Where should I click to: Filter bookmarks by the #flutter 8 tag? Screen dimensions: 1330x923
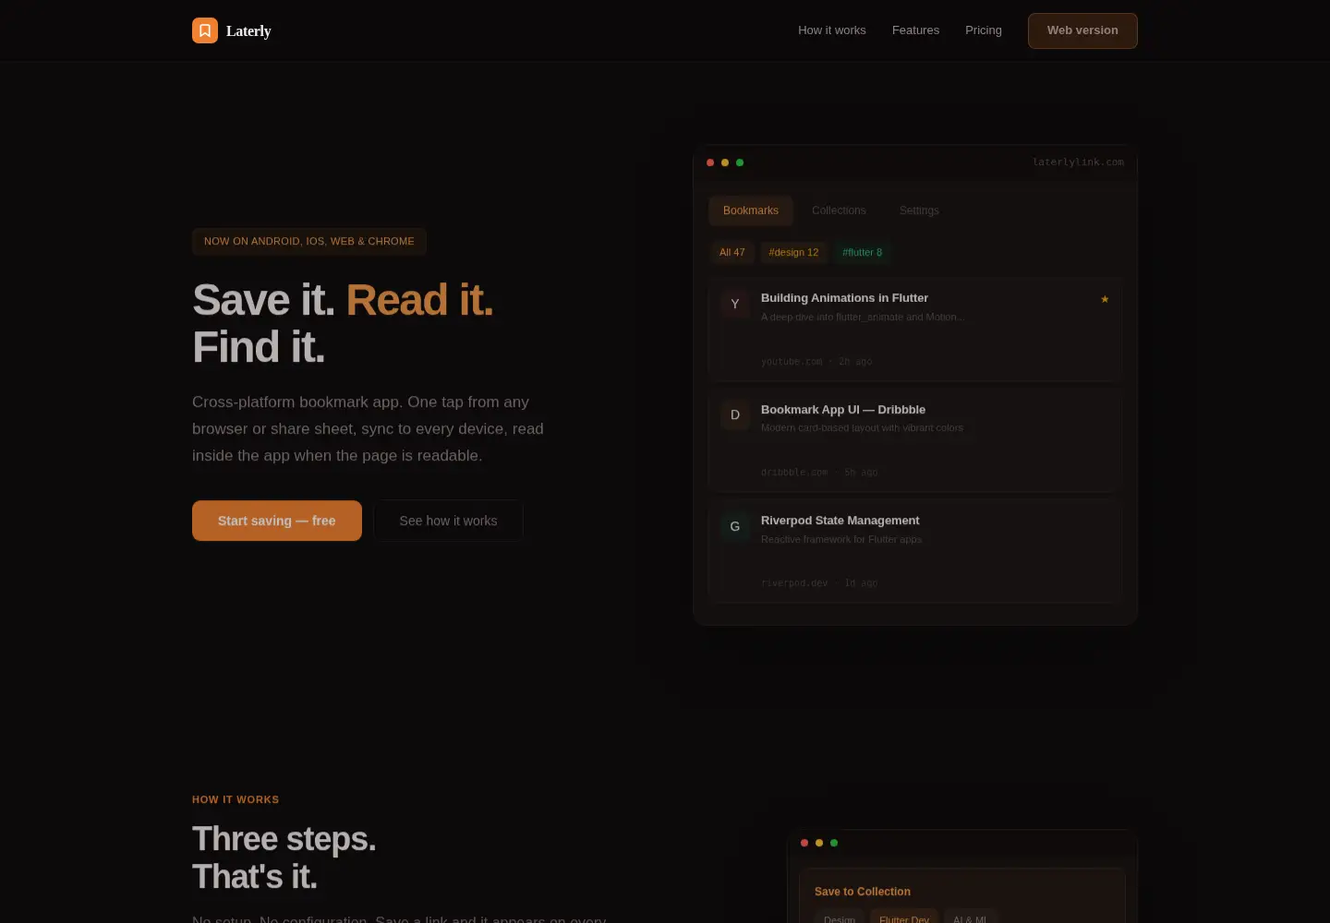862,252
